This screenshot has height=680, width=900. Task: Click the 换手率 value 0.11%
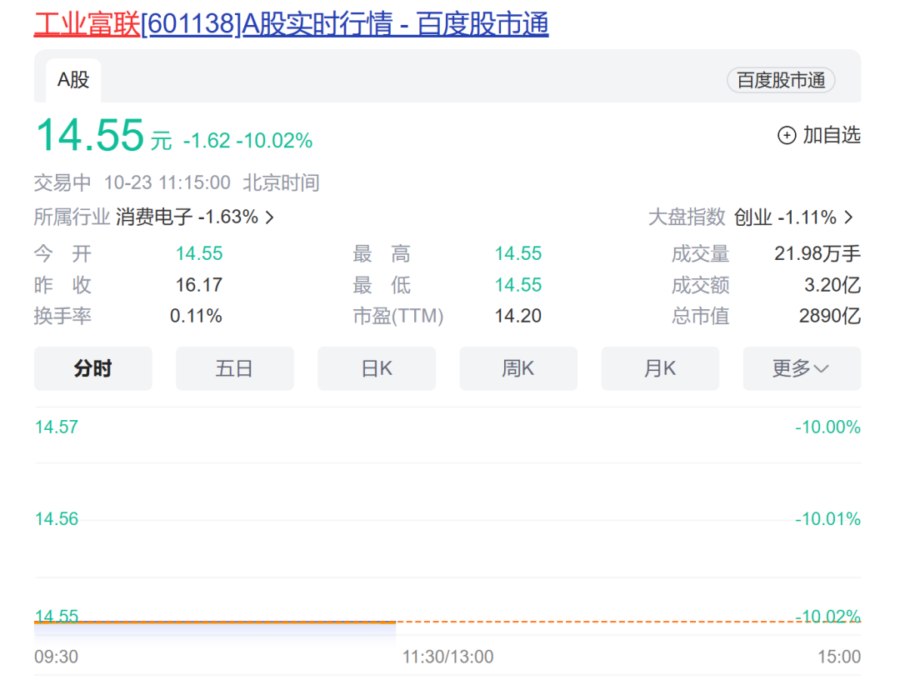pyautogui.click(x=196, y=316)
